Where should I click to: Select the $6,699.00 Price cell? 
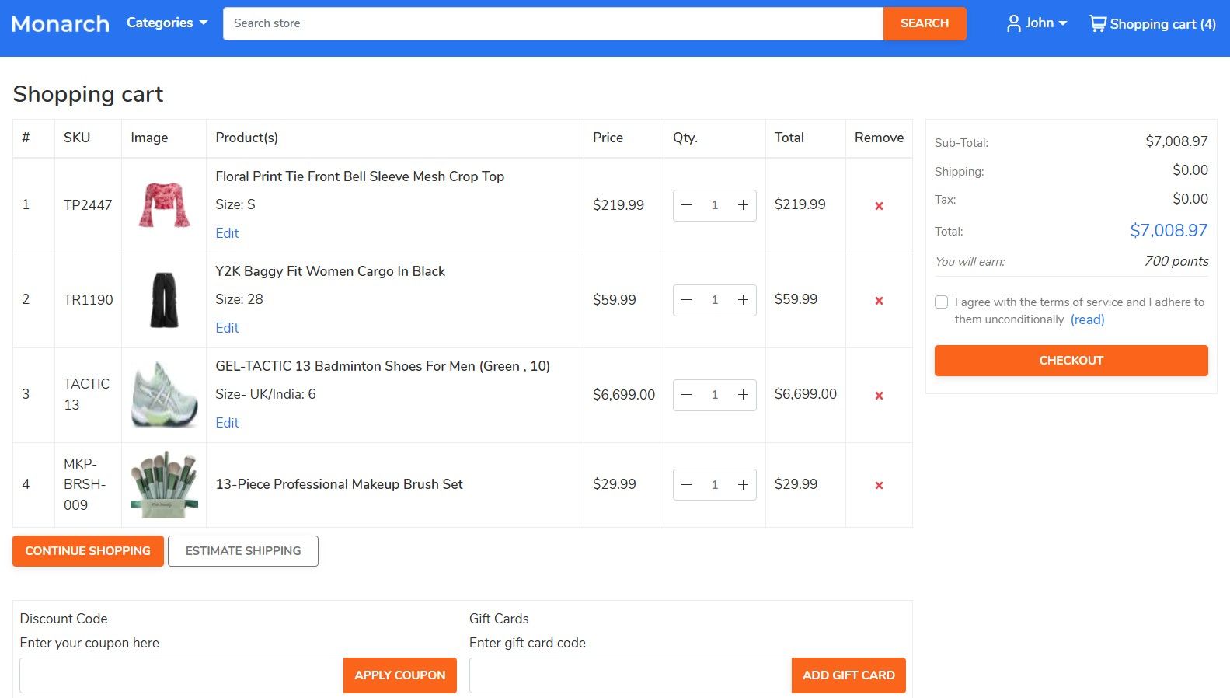click(624, 395)
